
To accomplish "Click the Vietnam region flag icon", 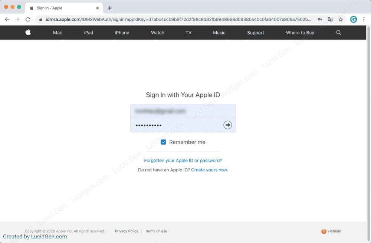I will click(x=324, y=231).
